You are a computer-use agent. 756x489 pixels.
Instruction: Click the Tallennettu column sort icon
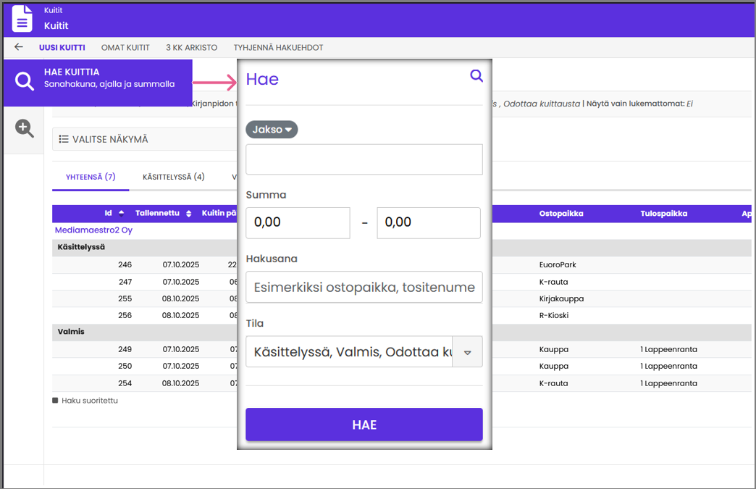click(189, 214)
